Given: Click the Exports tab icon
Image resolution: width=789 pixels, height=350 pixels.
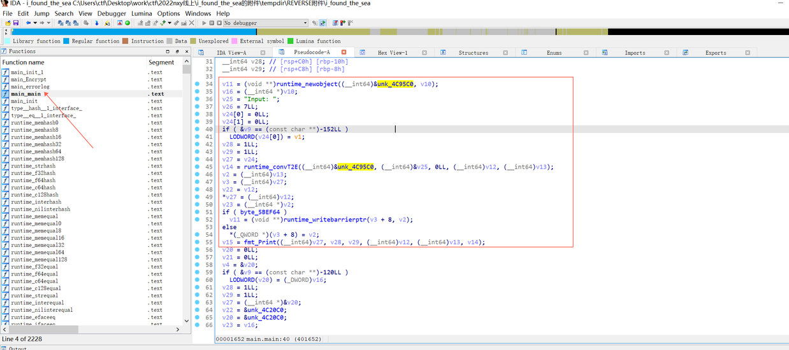Looking at the screenshot, I should tap(686, 52).
